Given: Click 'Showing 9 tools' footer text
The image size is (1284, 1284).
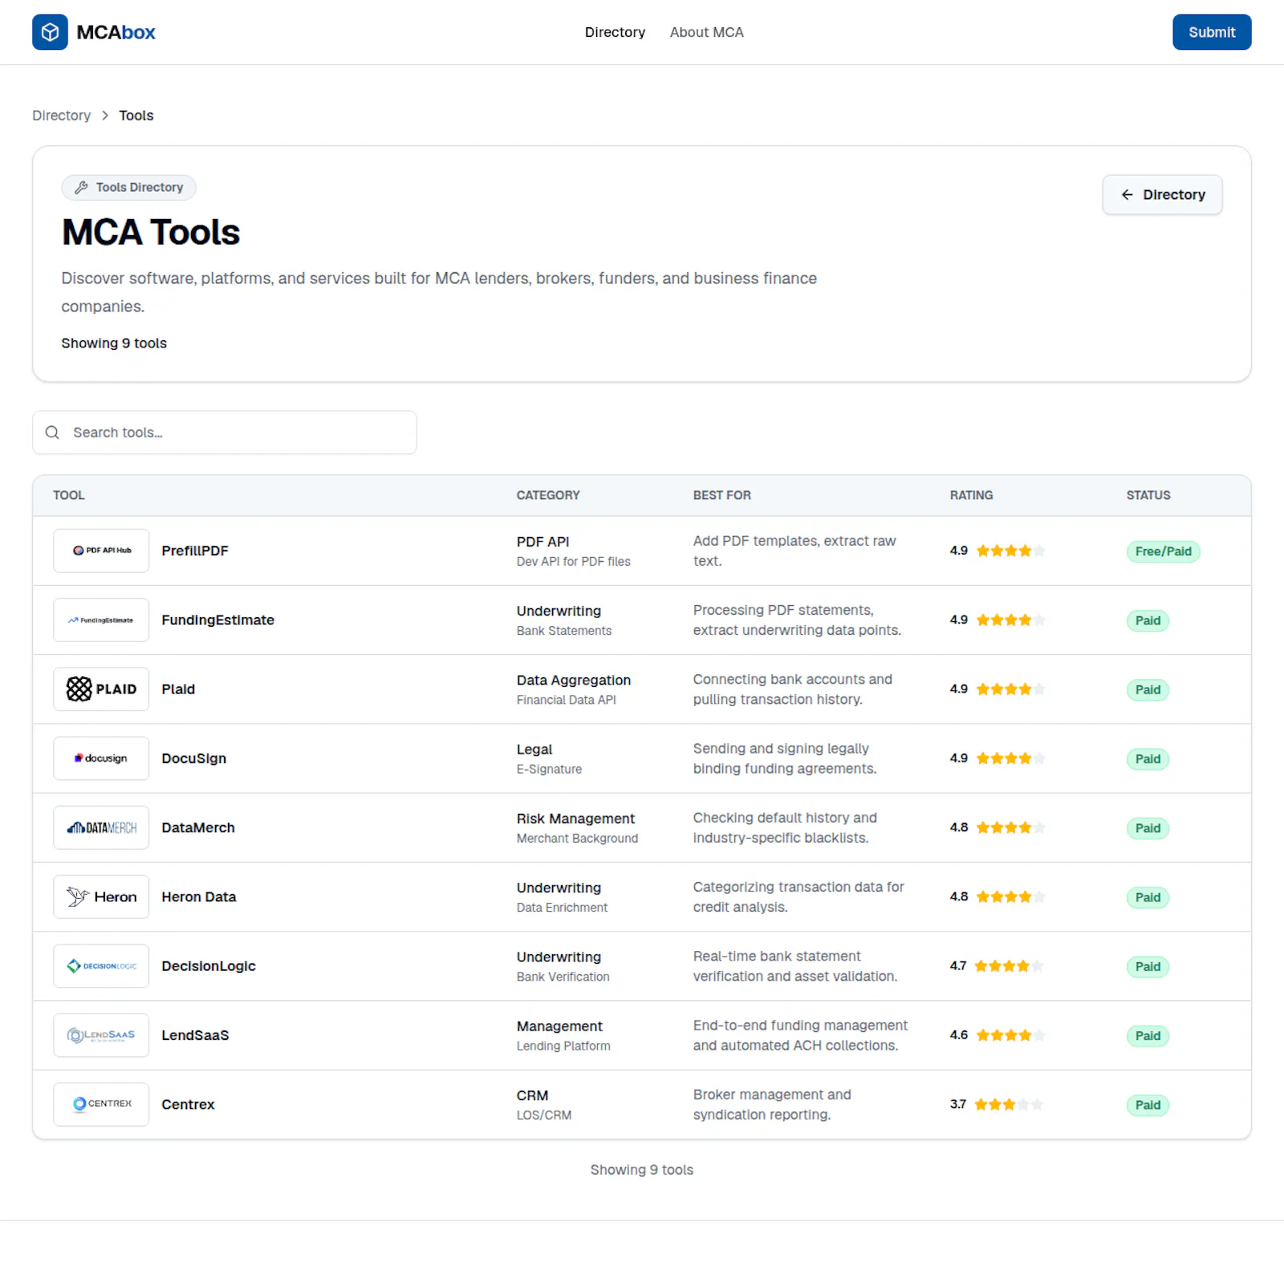Looking at the screenshot, I should 642,1170.
